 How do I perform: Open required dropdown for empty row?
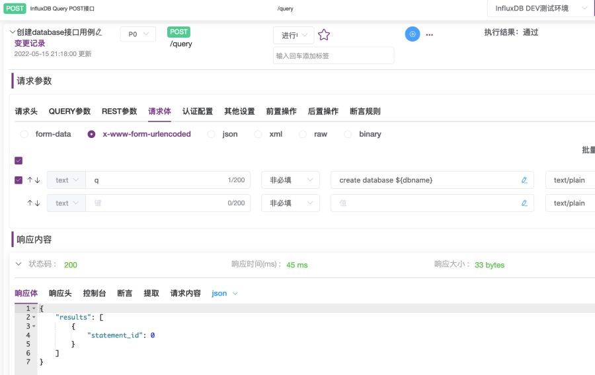point(290,203)
